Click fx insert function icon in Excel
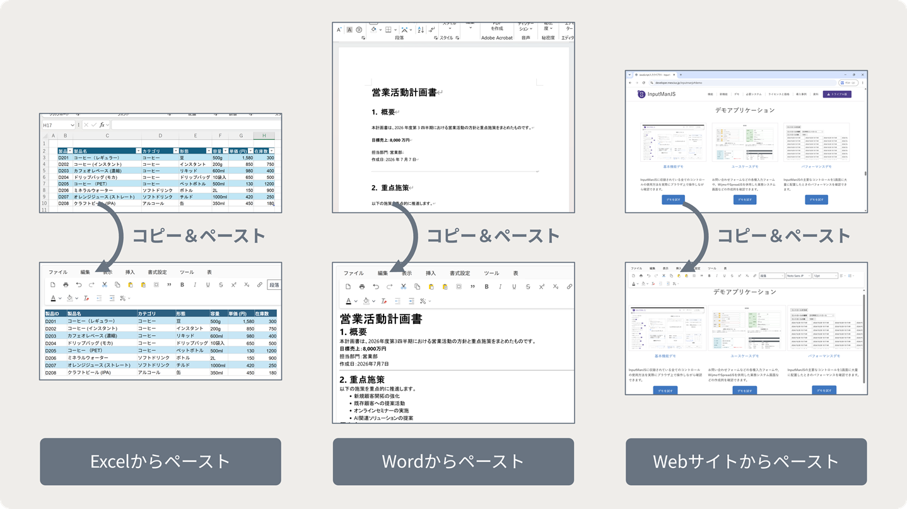This screenshot has height=509, width=907. tap(102, 125)
